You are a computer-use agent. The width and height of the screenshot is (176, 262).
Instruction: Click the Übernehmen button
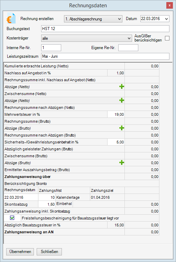[x=20, y=252]
